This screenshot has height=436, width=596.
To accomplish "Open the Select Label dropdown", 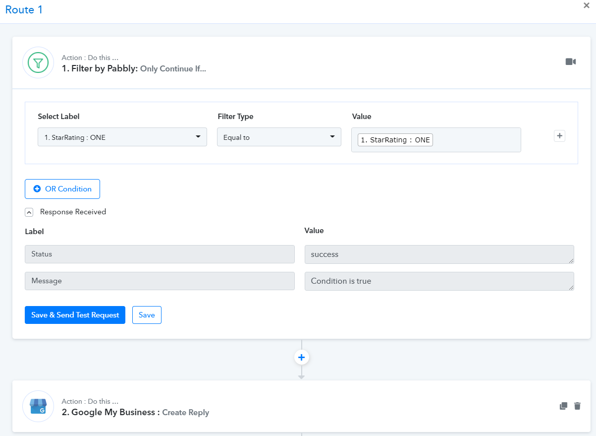I will [122, 137].
